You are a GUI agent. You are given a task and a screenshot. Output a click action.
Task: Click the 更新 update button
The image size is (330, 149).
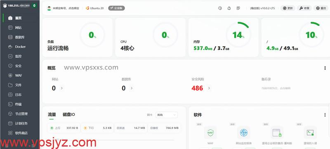(x=288, y=8)
